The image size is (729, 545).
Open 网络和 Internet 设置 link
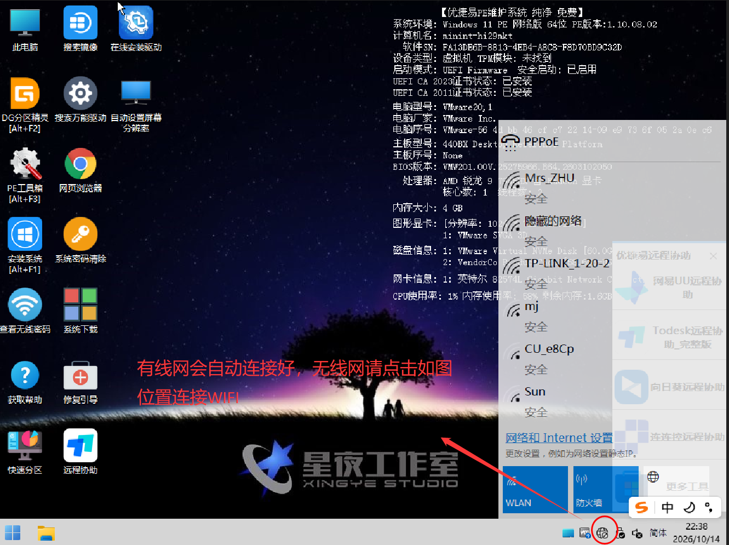[559, 438]
